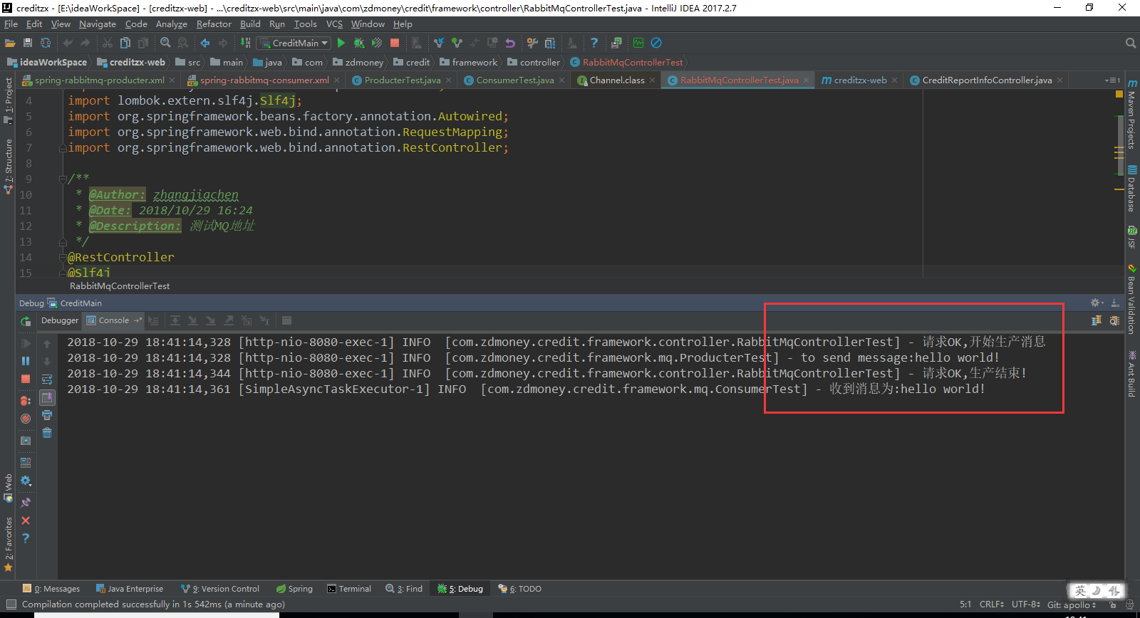Build project with the green down arrow icon
1140x618 pixels.
pos(246,43)
